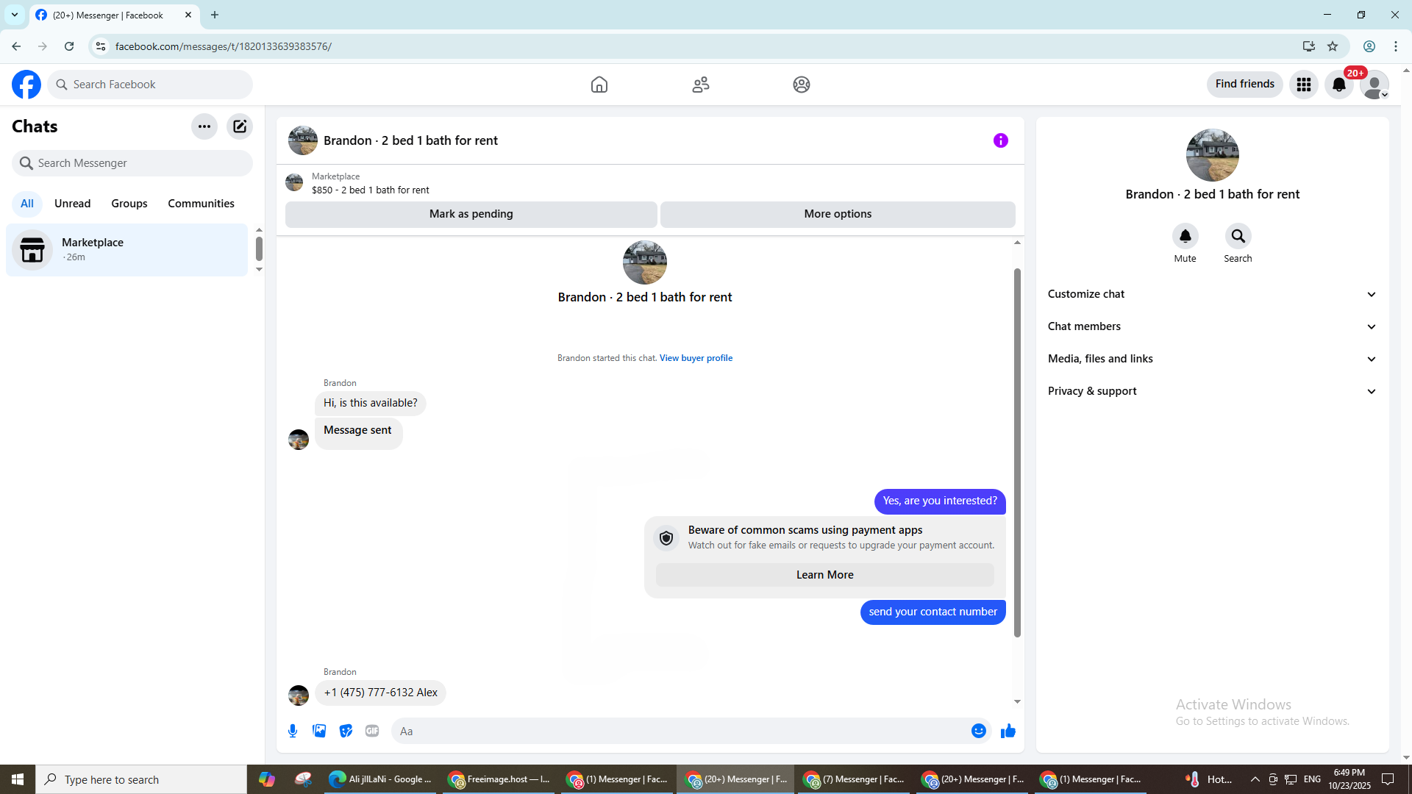Switch to the Communities tab
Viewport: 1412px width, 794px height.
201,204
